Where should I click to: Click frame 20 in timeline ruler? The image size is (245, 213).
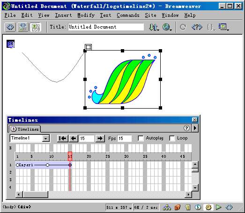[89, 156]
